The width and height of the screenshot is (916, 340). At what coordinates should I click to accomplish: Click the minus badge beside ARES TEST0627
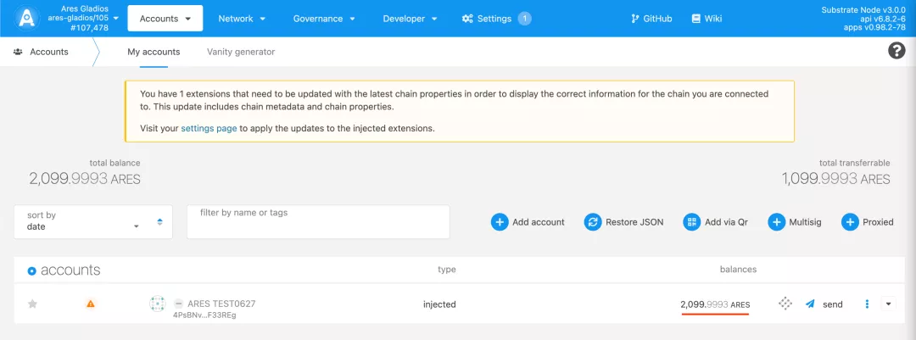click(x=178, y=304)
